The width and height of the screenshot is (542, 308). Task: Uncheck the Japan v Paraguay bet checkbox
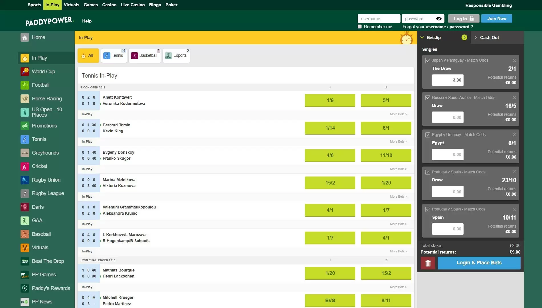coord(428,60)
